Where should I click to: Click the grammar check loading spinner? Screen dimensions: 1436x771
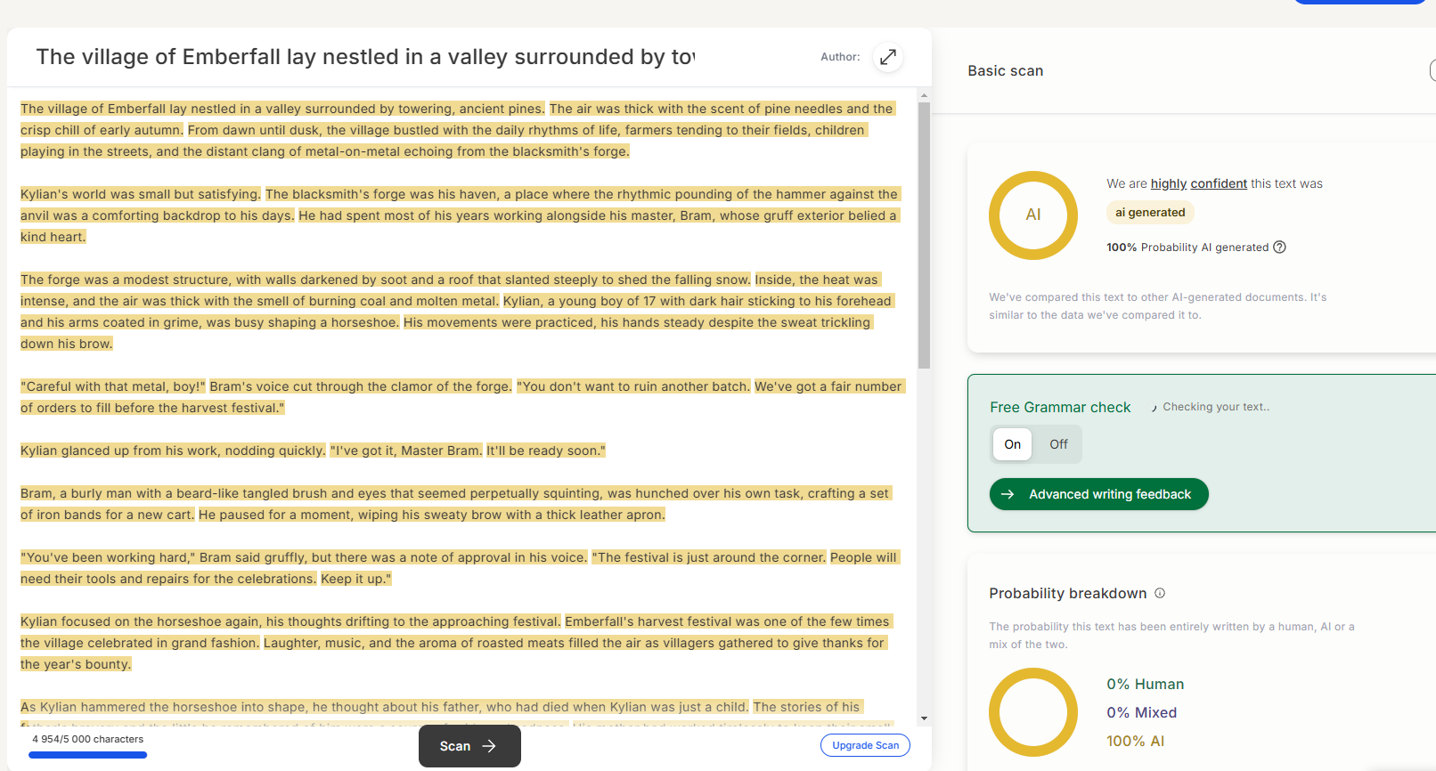(1154, 408)
